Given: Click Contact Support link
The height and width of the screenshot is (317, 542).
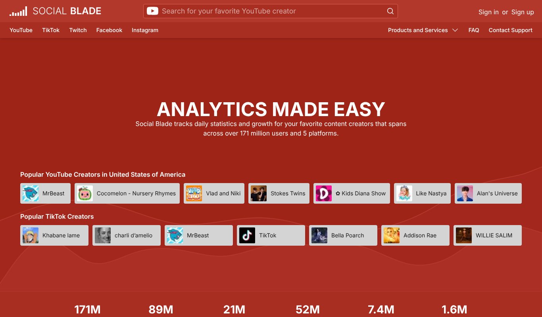Looking at the screenshot, I should [x=511, y=30].
